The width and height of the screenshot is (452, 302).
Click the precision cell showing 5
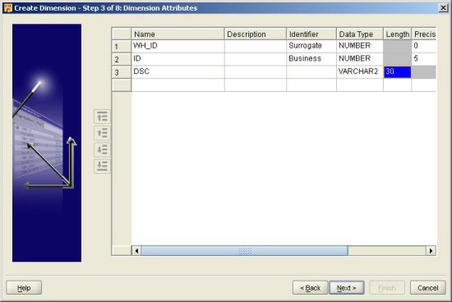(424, 59)
